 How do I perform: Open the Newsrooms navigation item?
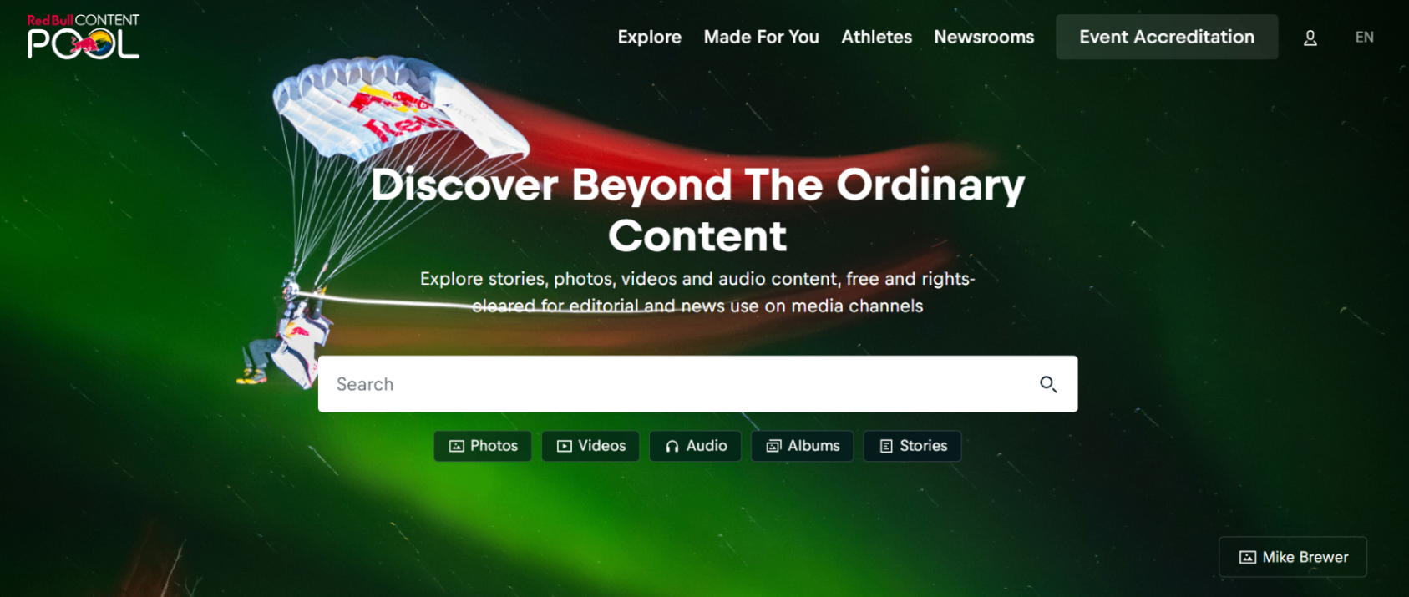click(x=984, y=37)
